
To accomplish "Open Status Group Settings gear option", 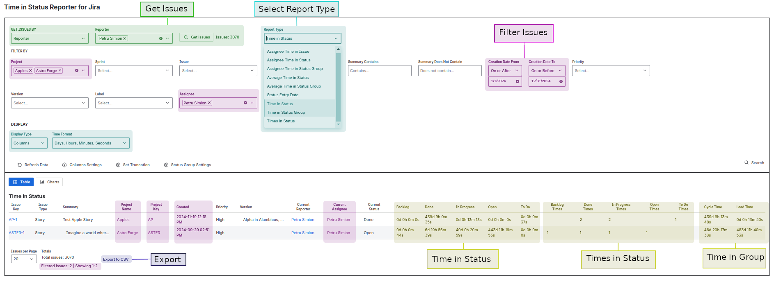I will pos(166,165).
